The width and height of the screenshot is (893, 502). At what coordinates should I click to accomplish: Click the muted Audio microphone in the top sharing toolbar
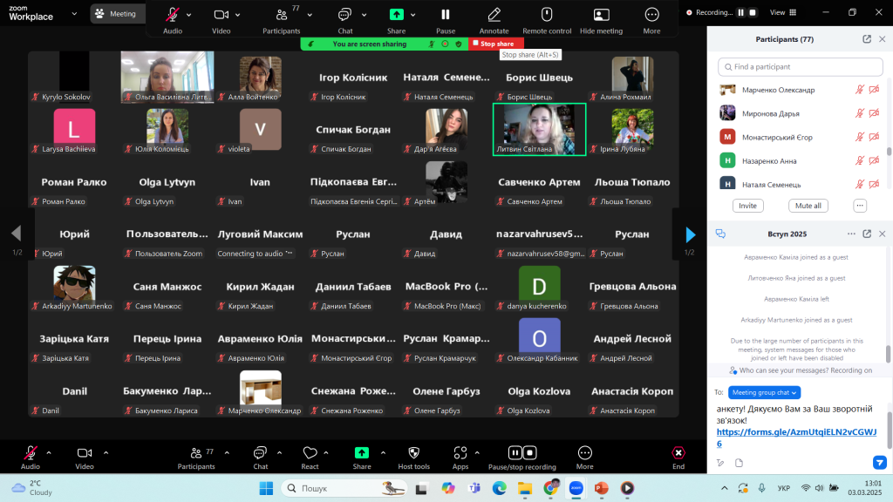(172, 15)
